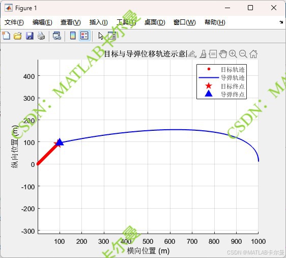Save the figure with floppy icon
The height and width of the screenshot is (258, 286).
(30, 36)
